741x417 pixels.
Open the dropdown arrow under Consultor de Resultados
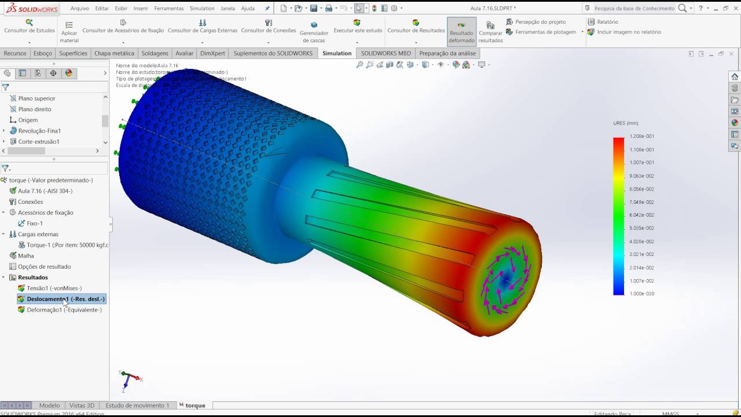tap(416, 43)
